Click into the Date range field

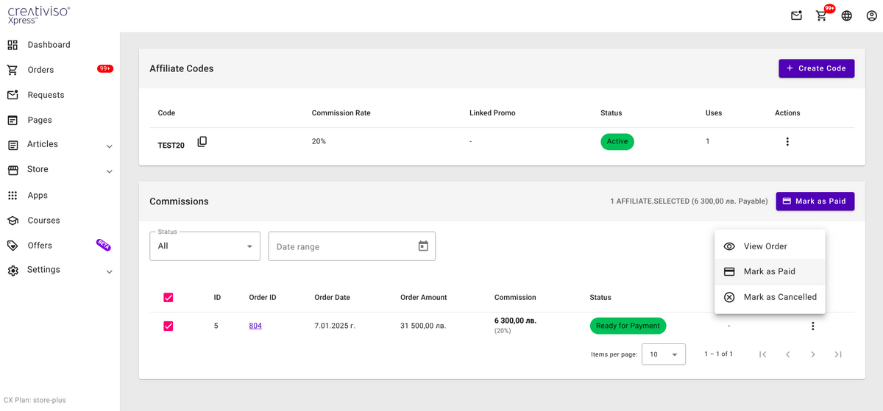tap(352, 246)
